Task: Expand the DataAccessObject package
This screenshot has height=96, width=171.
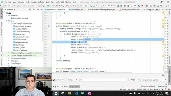Action: (9, 58)
